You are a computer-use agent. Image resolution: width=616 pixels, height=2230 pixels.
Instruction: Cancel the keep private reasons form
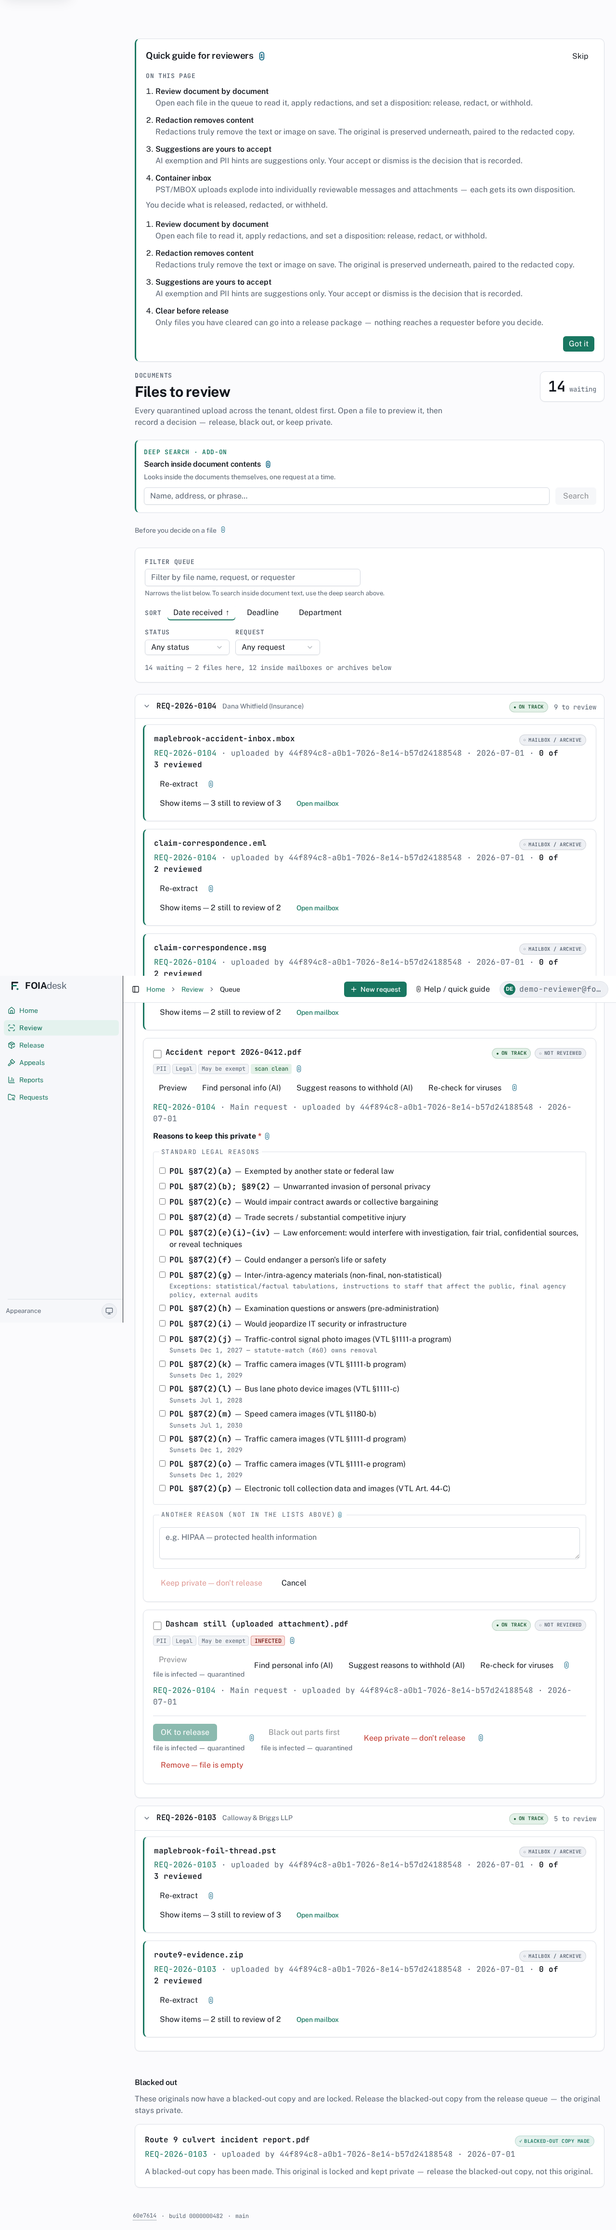[293, 1583]
